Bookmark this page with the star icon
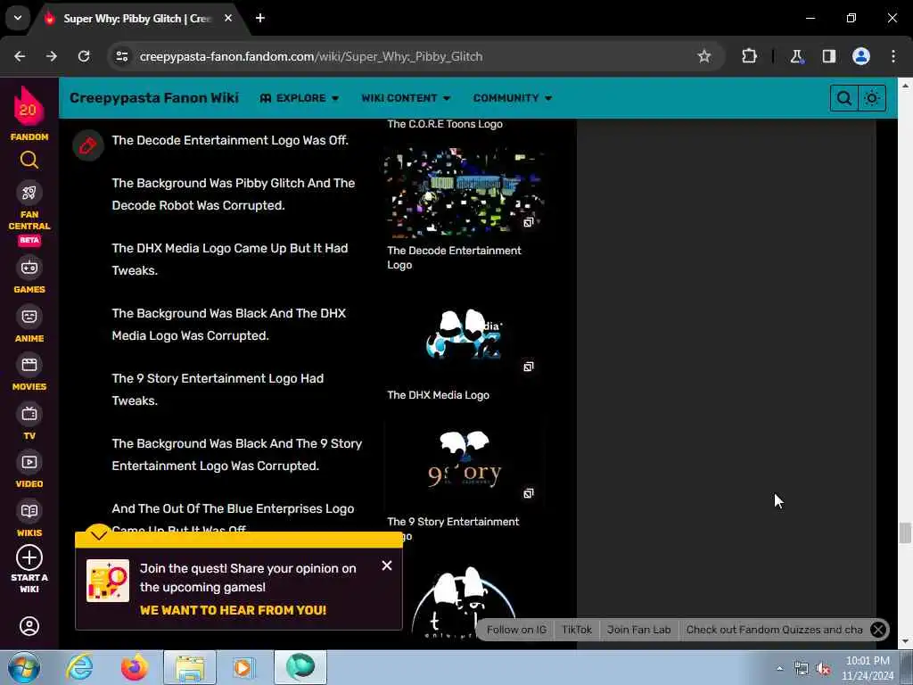Viewport: 913px width, 685px height. pos(704,56)
